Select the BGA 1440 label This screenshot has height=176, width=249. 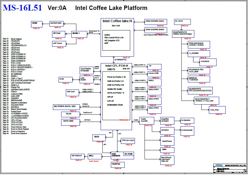[x=116, y=26]
